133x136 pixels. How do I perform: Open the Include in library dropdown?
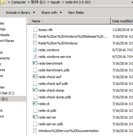[x=20, y=13]
